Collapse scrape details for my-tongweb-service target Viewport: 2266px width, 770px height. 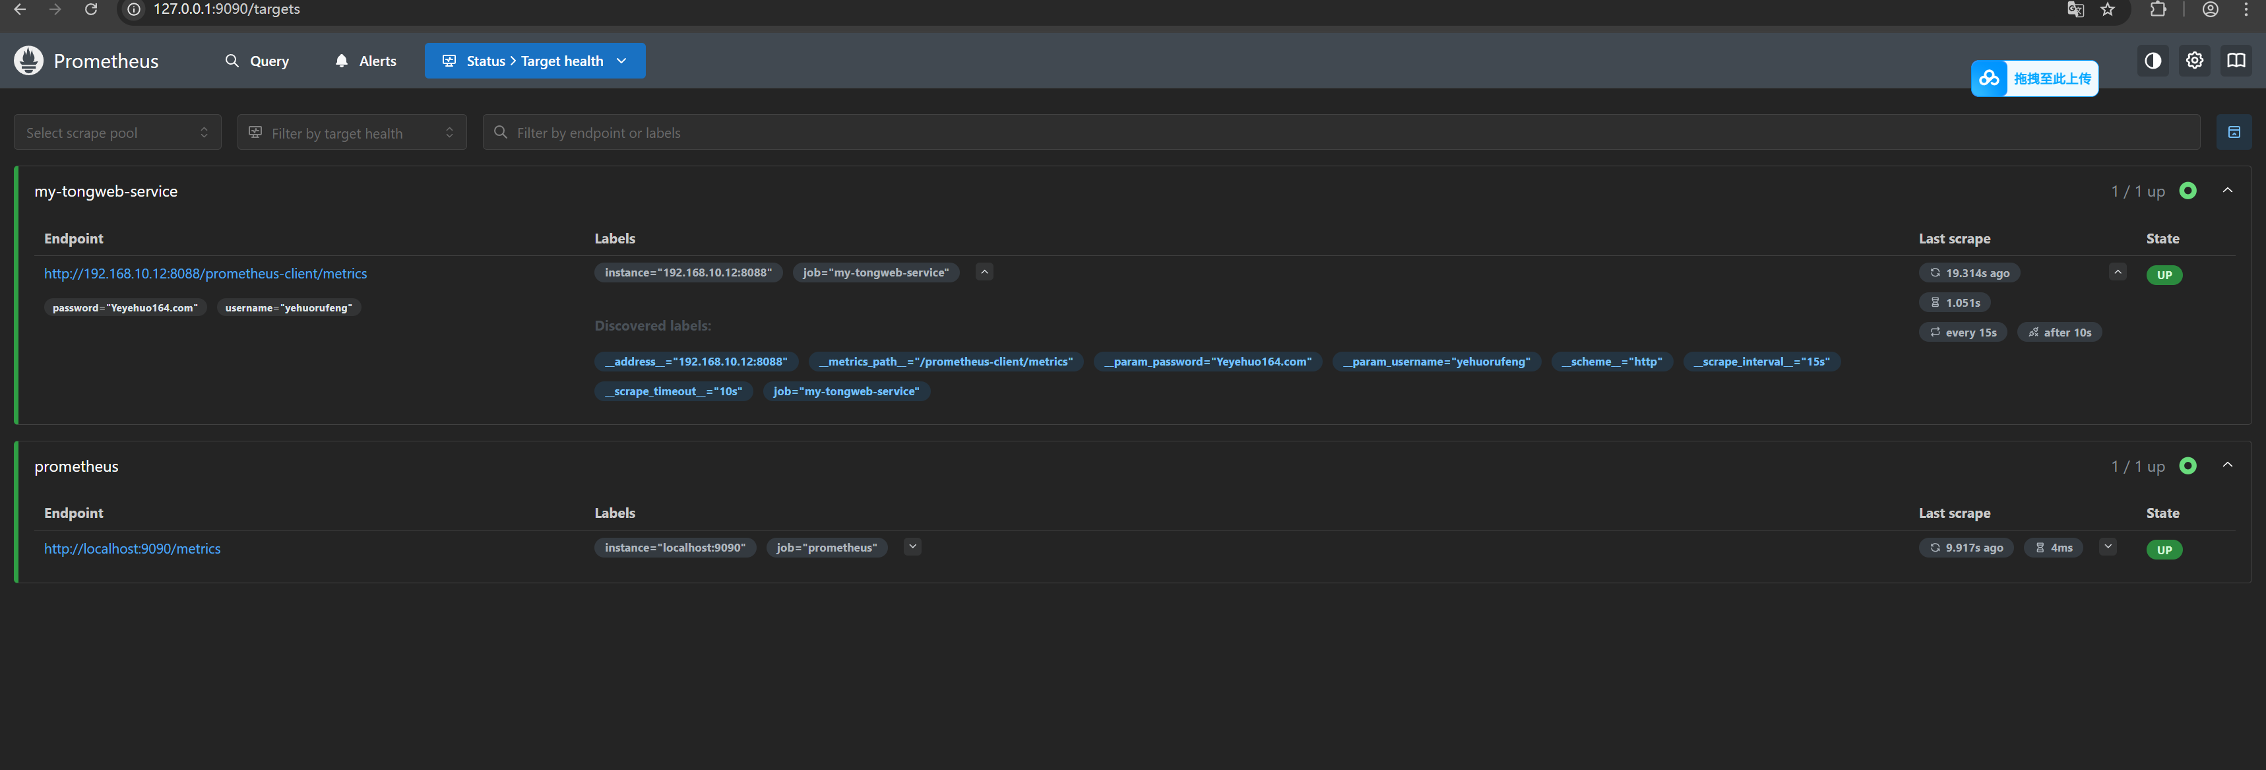[2118, 272]
